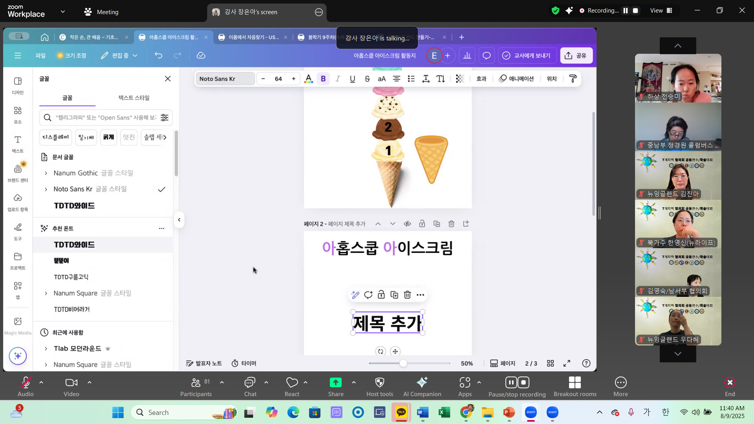Toggle strikethrough formatting
The height and width of the screenshot is (424, 754).
[367, 79]
